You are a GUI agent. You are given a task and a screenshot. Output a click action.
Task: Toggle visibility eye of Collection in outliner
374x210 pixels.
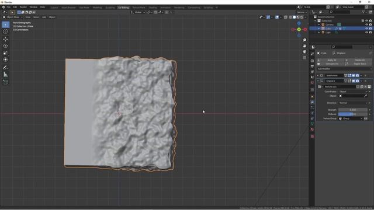[366, 21]
